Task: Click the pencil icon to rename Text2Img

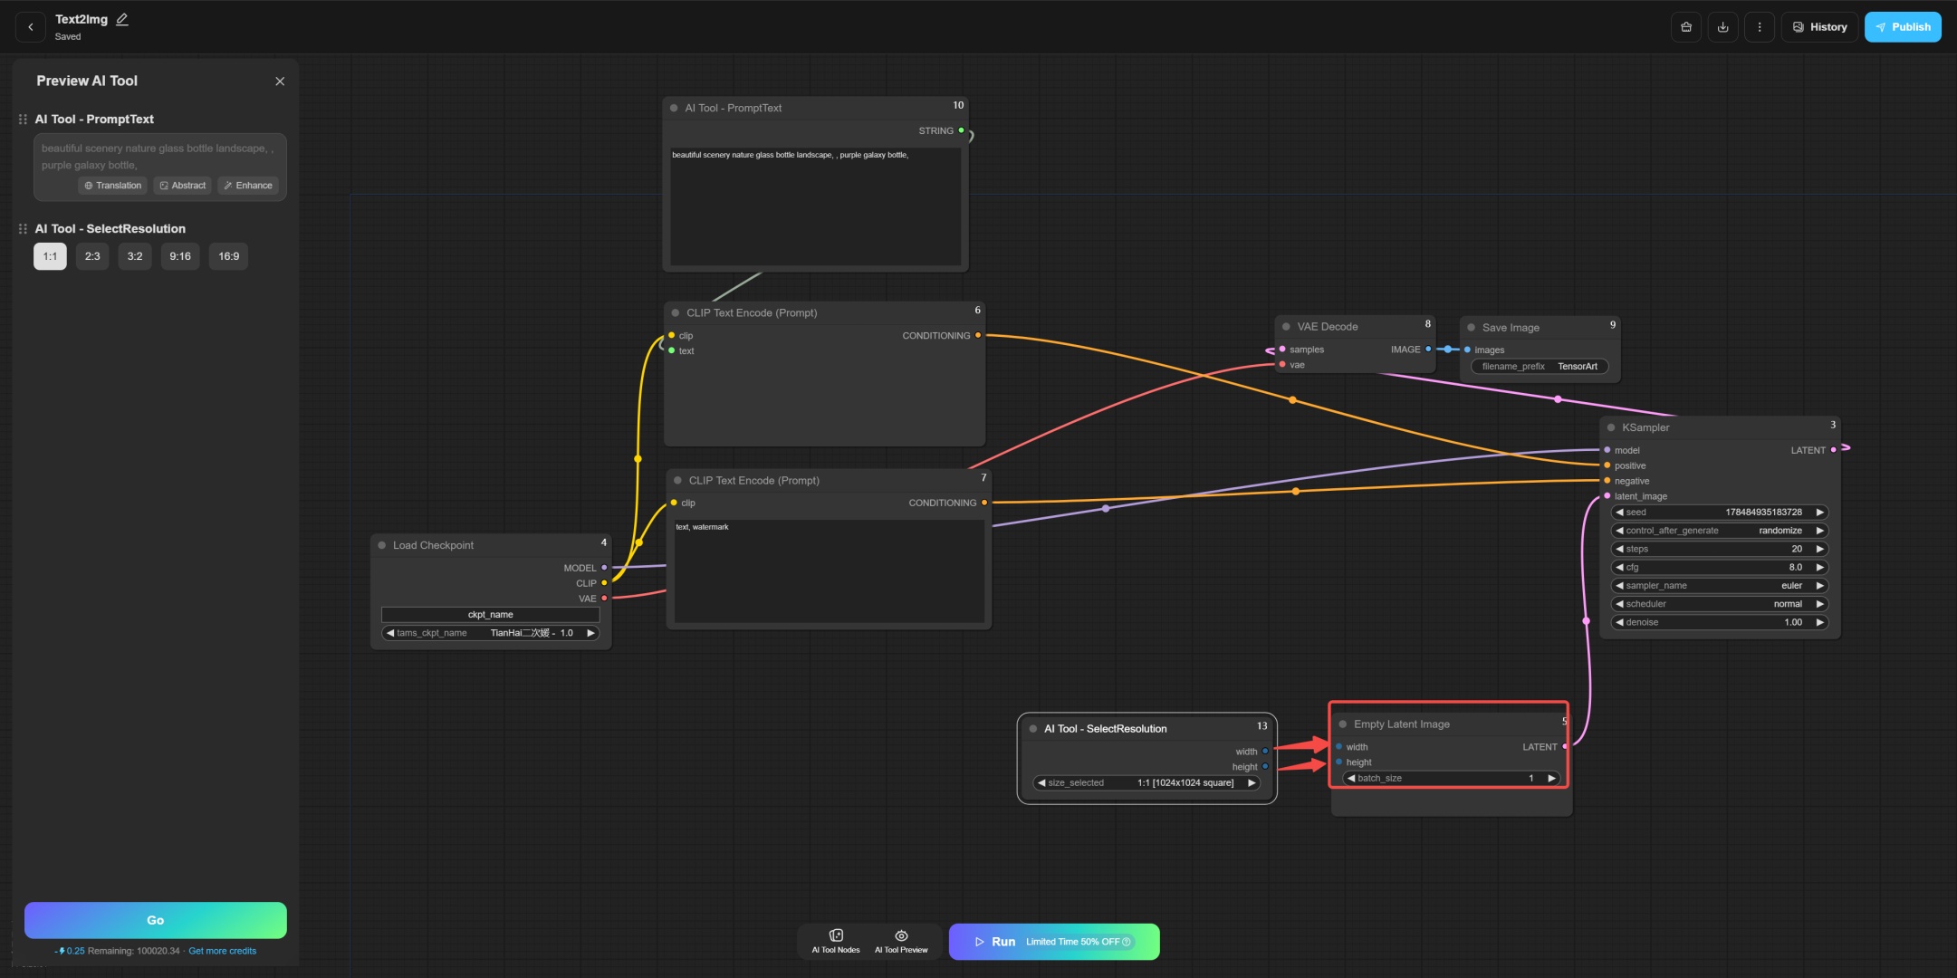Action: 122,19
